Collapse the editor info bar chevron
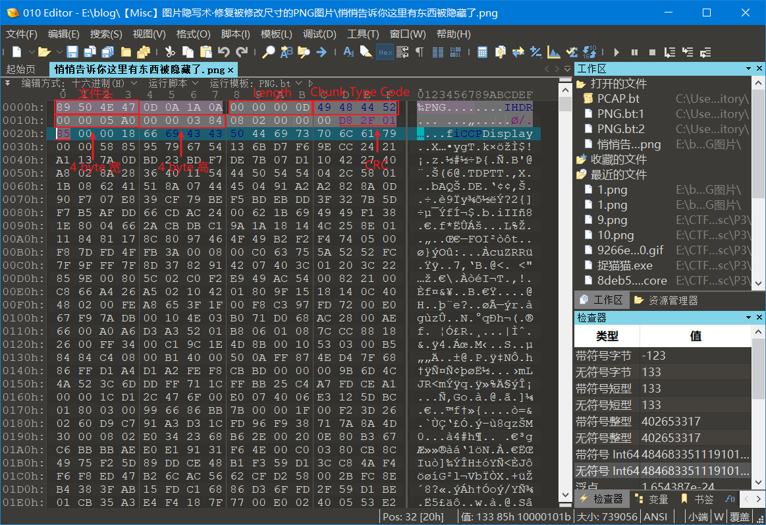Image resolution: width=766 pixels, height=525 pixels. click(7, 83)
